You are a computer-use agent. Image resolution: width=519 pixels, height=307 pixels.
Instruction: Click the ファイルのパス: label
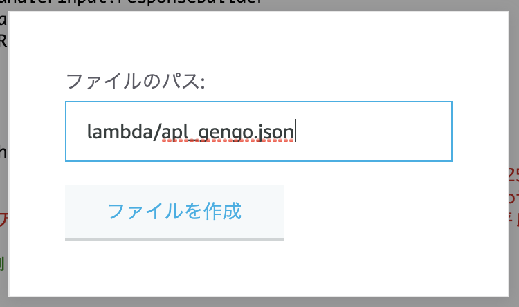[136, 82]
